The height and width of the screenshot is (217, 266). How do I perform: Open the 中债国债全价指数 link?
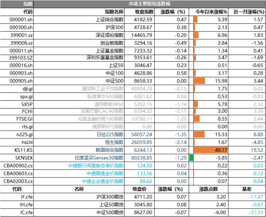point(105,173)
